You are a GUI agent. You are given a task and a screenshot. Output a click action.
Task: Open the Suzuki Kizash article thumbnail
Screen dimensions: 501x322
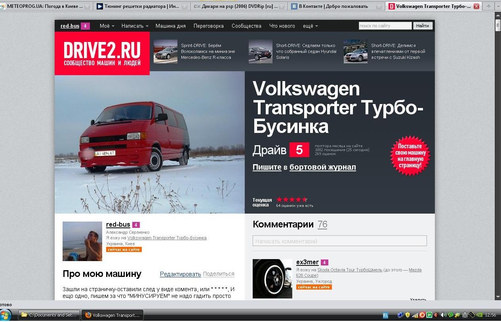pyautogui.click(x=355, y=51)
